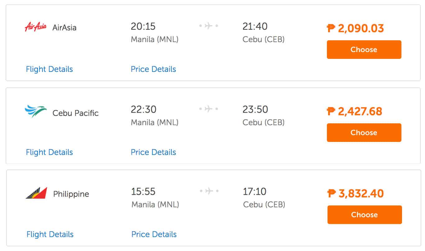Screen dimensions: 425x251
Task: Click the Philippine Airlines tail logo
Action: [x=36, y=193]
